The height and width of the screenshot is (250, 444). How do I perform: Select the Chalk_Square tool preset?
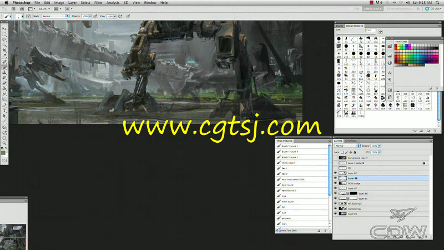click(x=302, y=163)
